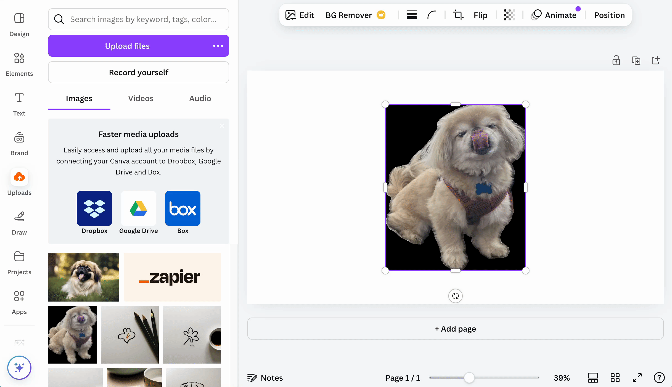Screen dimensions: 672x387
Task: Open the Notes panel
Action: tap(265, 378)
